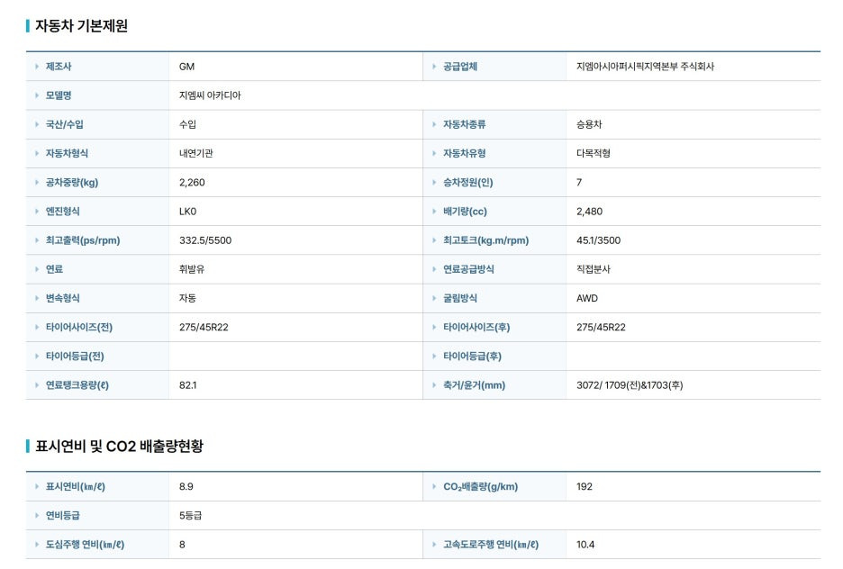Click the 축거/윤거(mm) label
This screenshot has height=569, width=843.
pyautogui.click(x=474, y=385)
